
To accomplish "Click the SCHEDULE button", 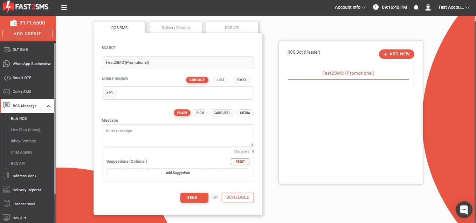I will tap(238, 197).
